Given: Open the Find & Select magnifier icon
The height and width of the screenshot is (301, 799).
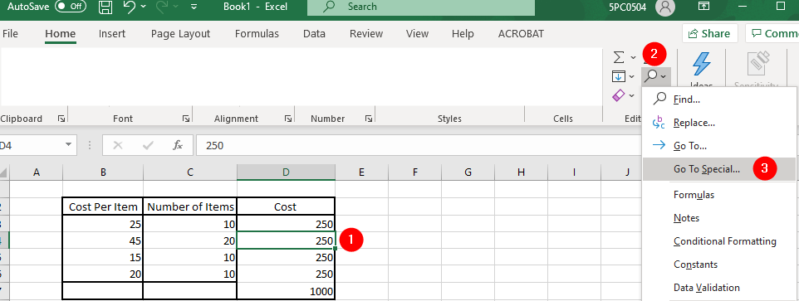Looking at the screenshot, I should coord(651,76).
